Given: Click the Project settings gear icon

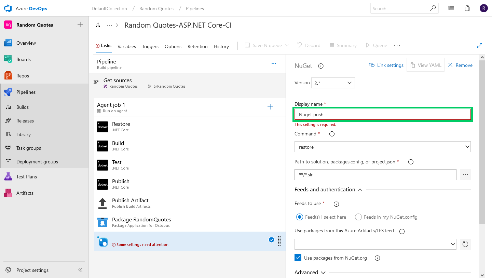Looking at the screenshot, I should pyautogui.click(x=8, y=270).
